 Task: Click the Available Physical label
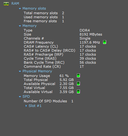tap(39, 84)
